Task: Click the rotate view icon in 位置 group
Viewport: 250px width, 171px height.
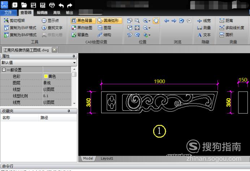Action: pyautogui.click(x=137, y=35)
